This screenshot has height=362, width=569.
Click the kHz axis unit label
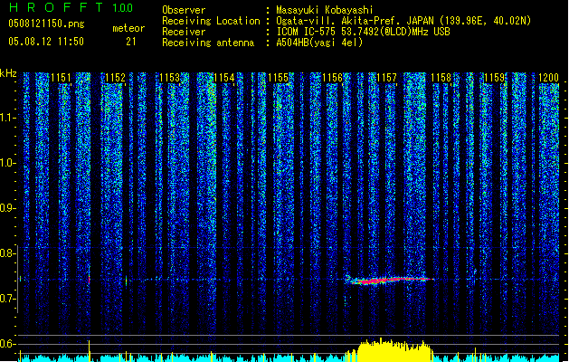(8, 73)
